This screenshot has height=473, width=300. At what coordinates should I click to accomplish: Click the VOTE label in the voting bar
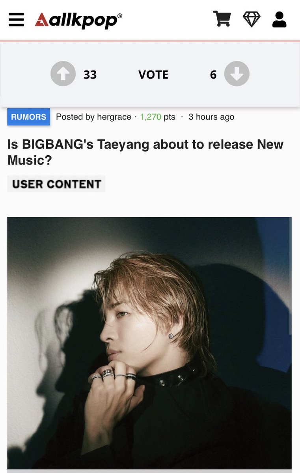point(153,74)
